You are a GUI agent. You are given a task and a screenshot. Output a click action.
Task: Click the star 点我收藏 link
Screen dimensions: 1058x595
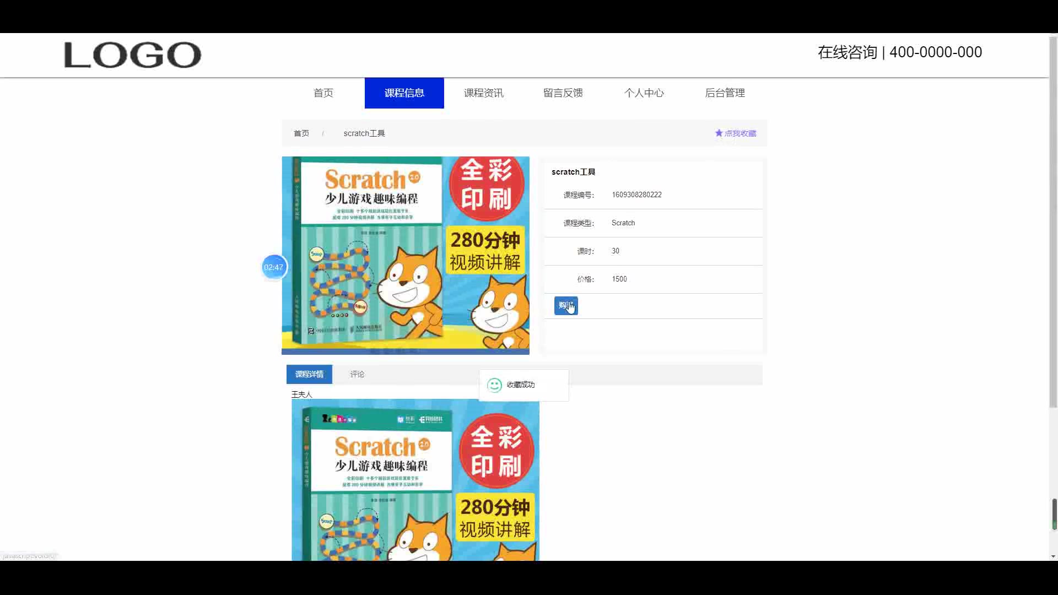click(736, 133)
